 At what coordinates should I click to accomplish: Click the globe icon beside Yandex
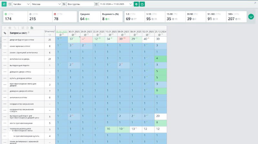10,4
